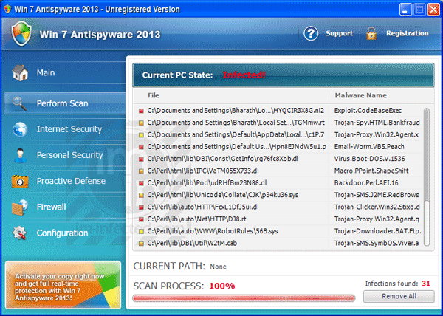
Task: Click red threat icon for rg76fc8Xob.dl row
Action: tap(141, 159)
